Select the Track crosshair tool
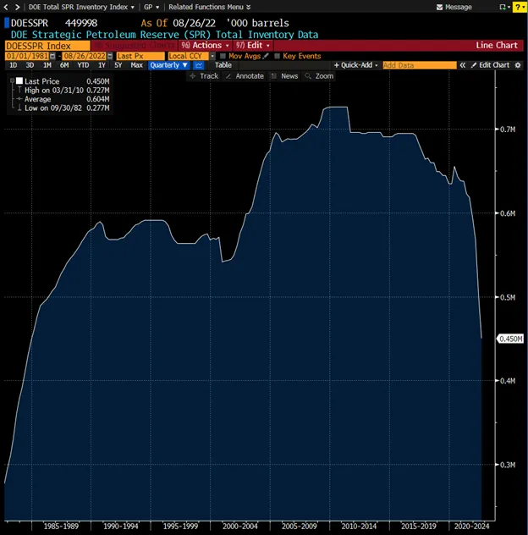This screenshot has width=528, height=535. 203,76
